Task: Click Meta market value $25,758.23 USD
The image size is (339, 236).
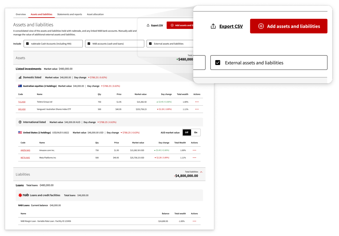Action: 137,158
